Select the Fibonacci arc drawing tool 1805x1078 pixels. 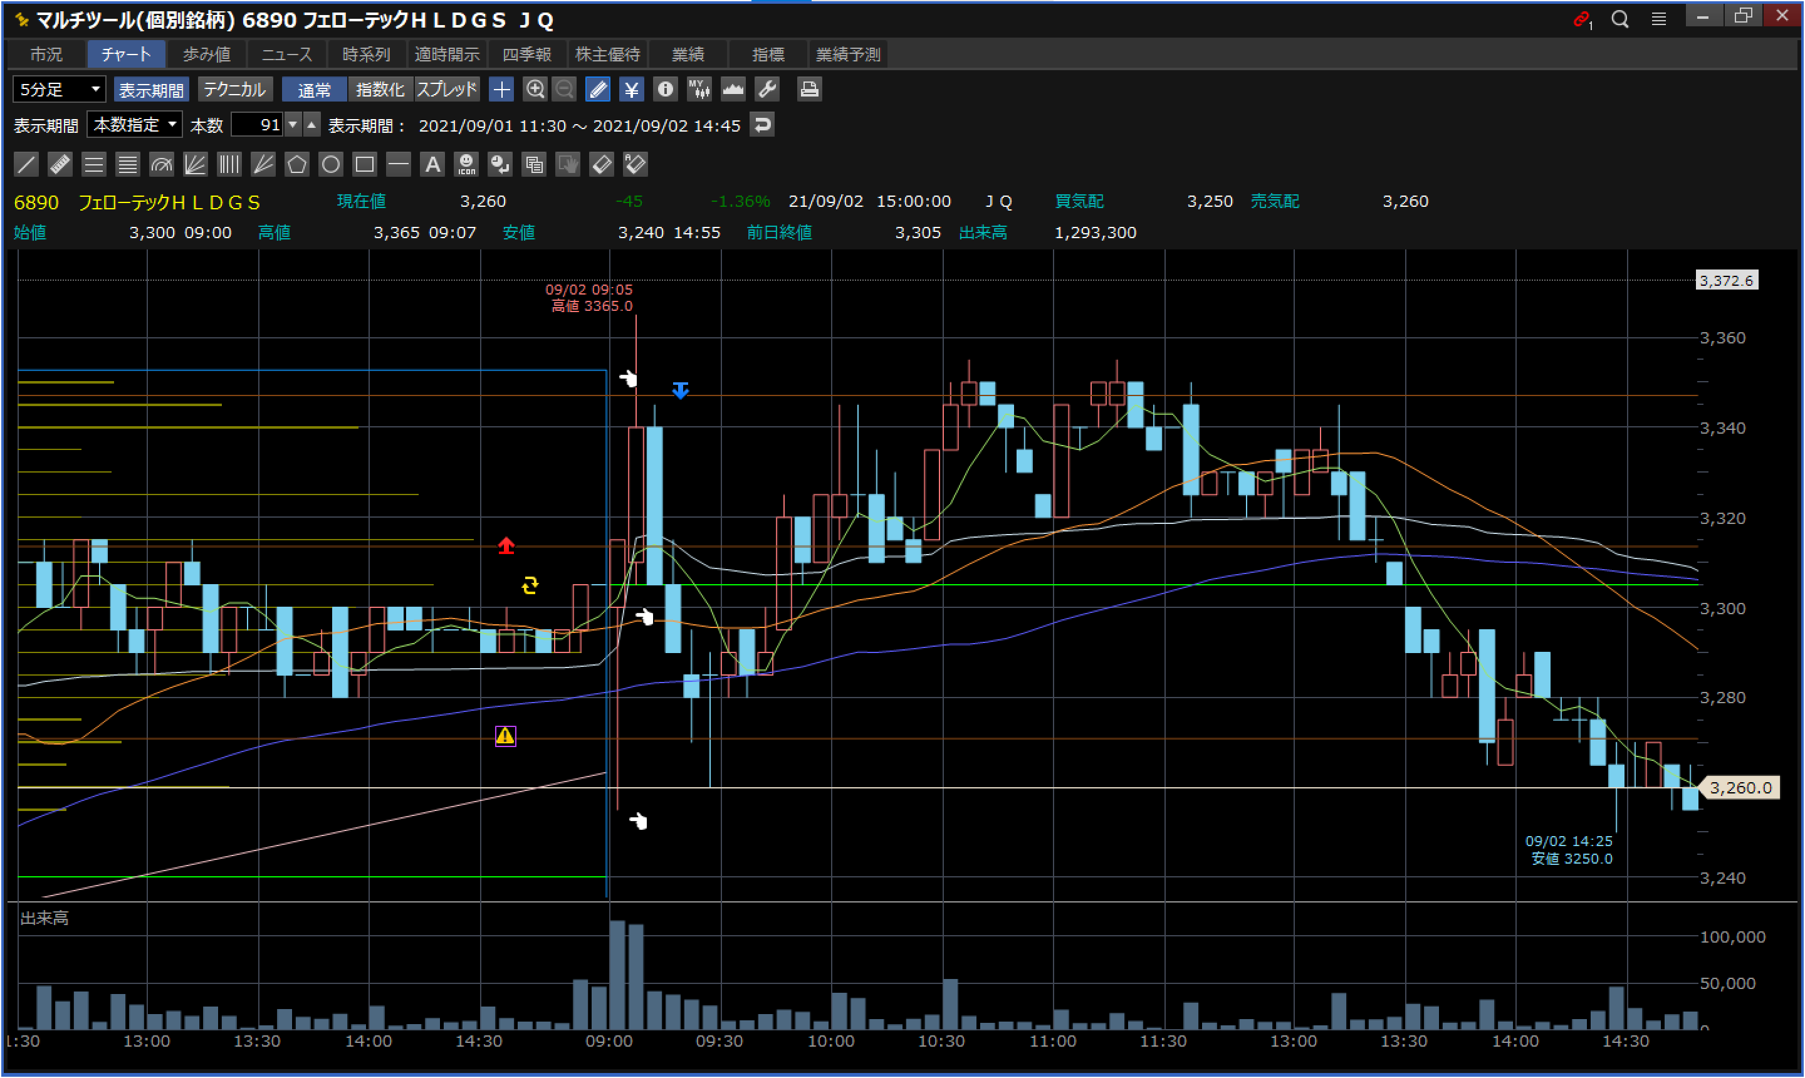pyautogui.click(x=161, y=164)
